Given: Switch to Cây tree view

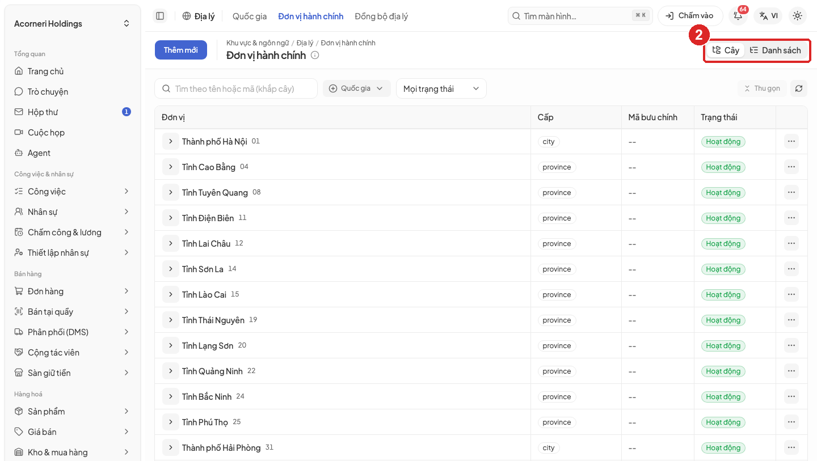Looking at the screenshot, I should point(726,50).
